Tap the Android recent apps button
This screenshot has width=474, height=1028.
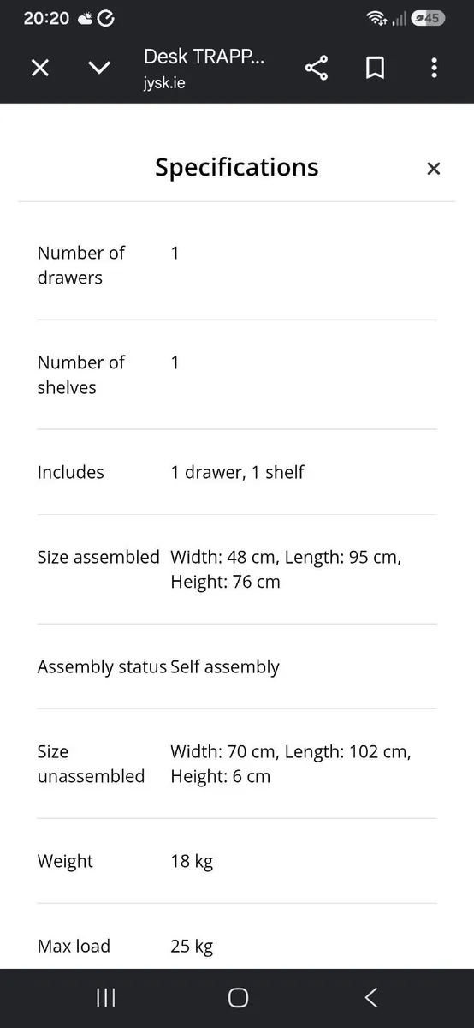tap(106, 997)
